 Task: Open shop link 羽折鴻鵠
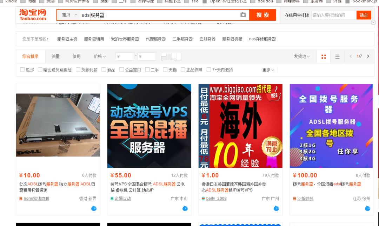click(305, 199)
